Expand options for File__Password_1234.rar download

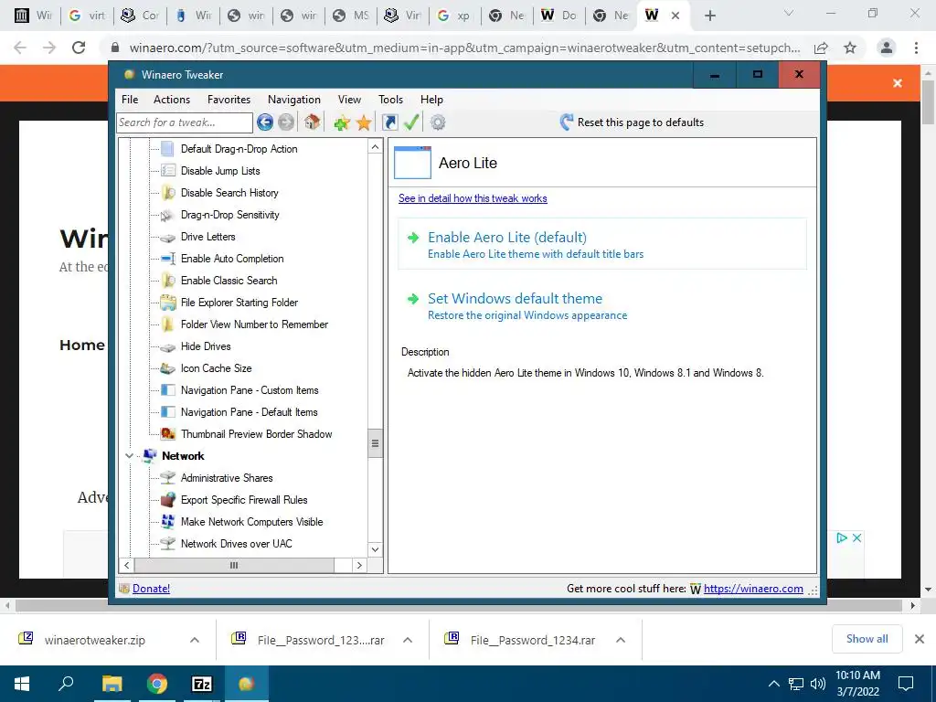(x=621, y=640)
